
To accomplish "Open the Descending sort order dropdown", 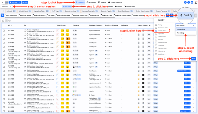I will (x=186, y=25).
